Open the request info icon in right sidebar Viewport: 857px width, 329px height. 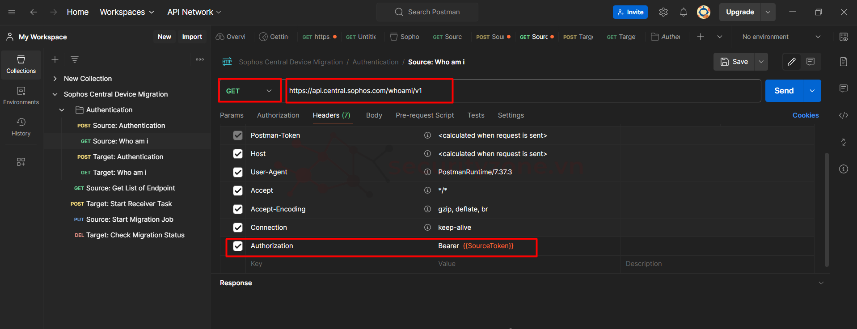844,169
